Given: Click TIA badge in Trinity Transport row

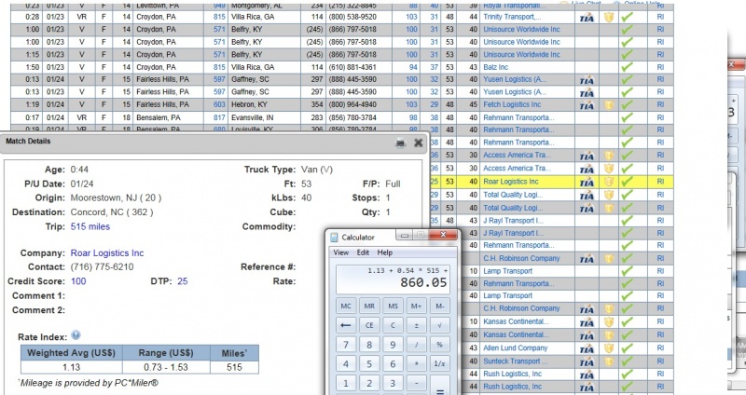Looking at the screenshot, I should pyautogui.click(x=587, y=18).
